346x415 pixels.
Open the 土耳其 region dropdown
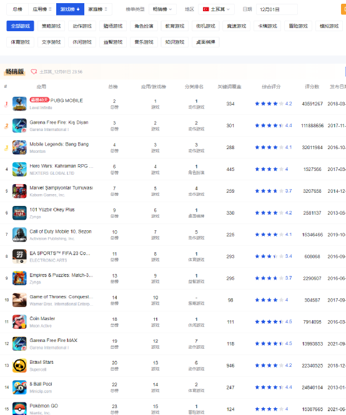click(216, 9)
